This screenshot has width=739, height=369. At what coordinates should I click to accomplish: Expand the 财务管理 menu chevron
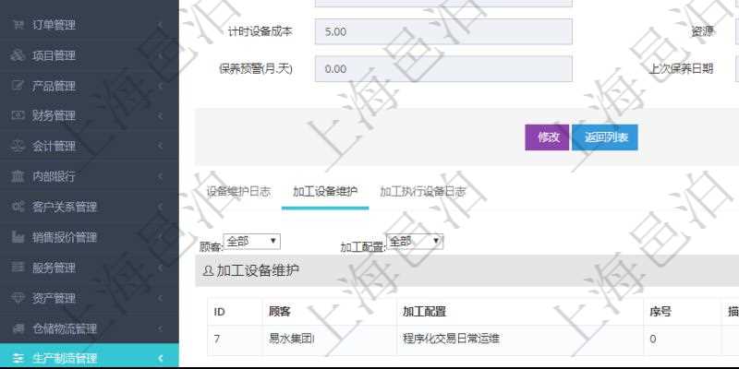pos(160,116)
